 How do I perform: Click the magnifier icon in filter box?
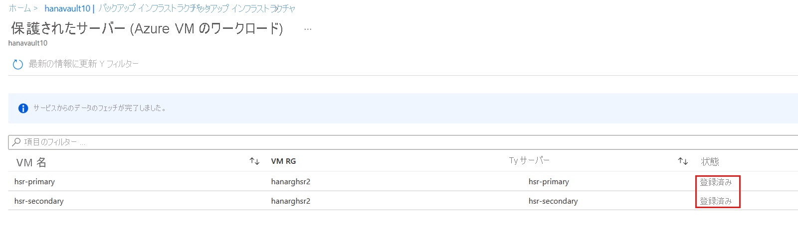(16, 142)
